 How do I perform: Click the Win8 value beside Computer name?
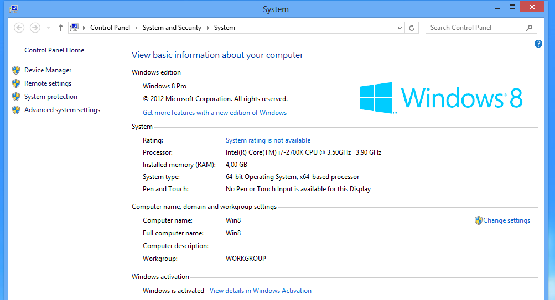[234, 220]
